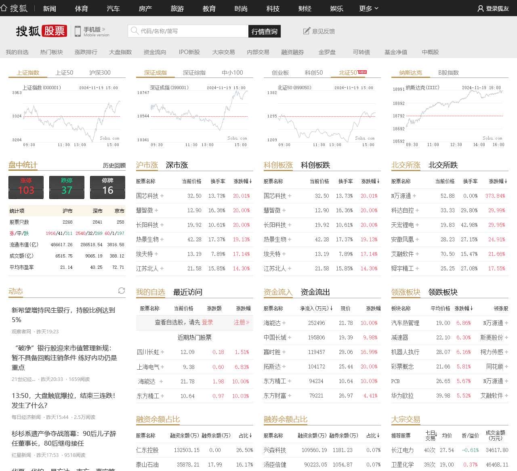Add 艾融软件 in 北交所涨 list plus icon
Viewport: 517px width, 471px height.
(417, 254)
